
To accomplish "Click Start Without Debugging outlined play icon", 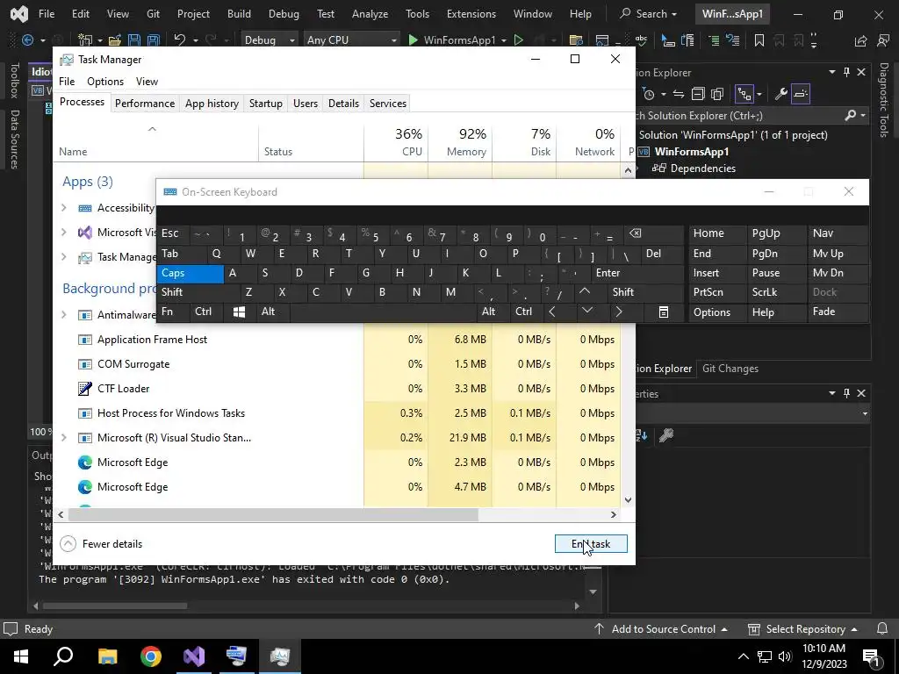I will [518, 40].
